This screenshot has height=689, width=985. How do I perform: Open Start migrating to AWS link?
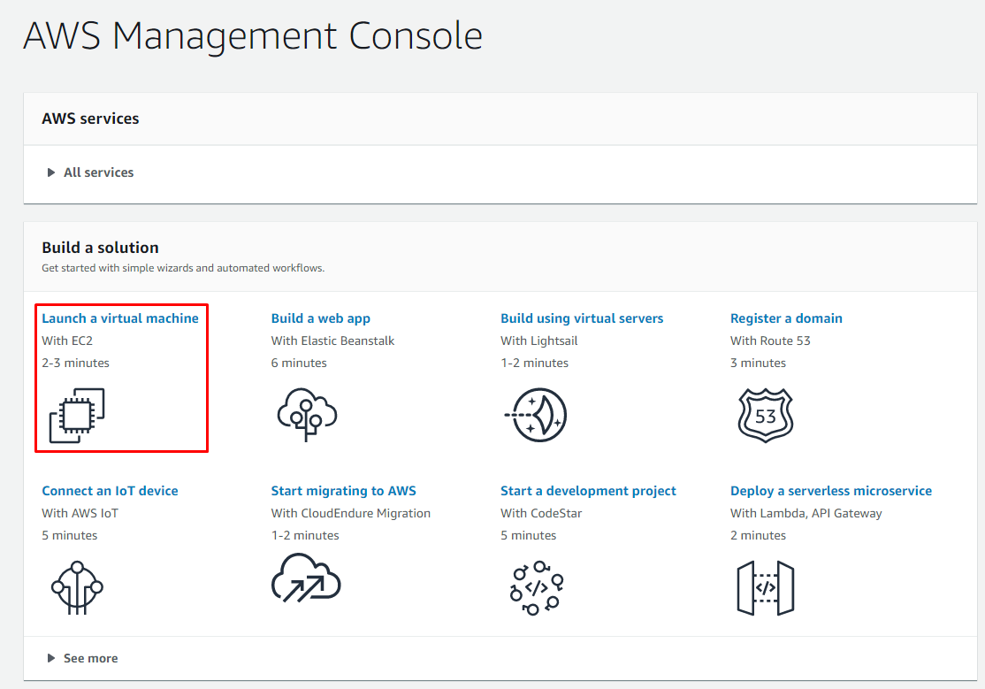click(344, 490)
